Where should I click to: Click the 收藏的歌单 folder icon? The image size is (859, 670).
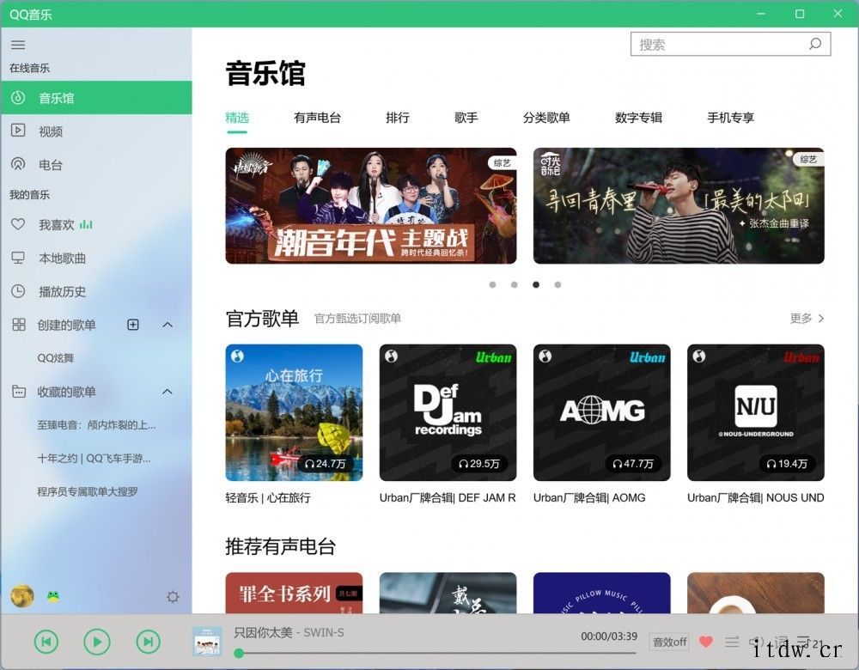[x=19, y=392]
